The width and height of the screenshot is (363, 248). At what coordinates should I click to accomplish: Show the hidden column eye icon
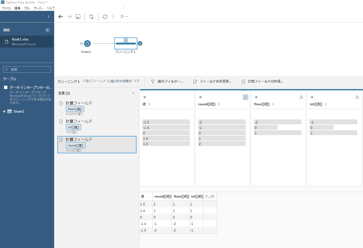pyautogui.click(x=212, y=196)
